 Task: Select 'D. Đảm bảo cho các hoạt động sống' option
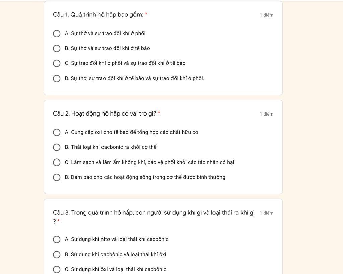coord(57,177)
